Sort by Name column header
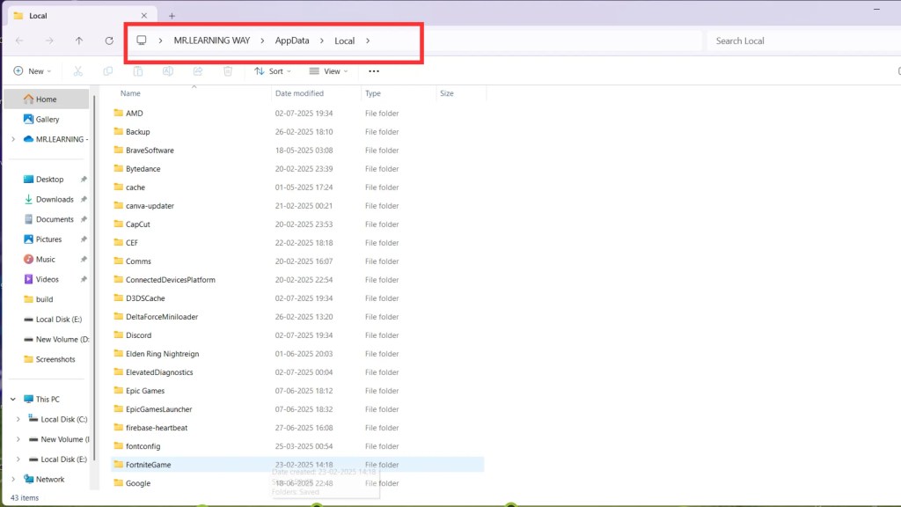Viewport: 901px width, 507px height. [x=130, y=93]
